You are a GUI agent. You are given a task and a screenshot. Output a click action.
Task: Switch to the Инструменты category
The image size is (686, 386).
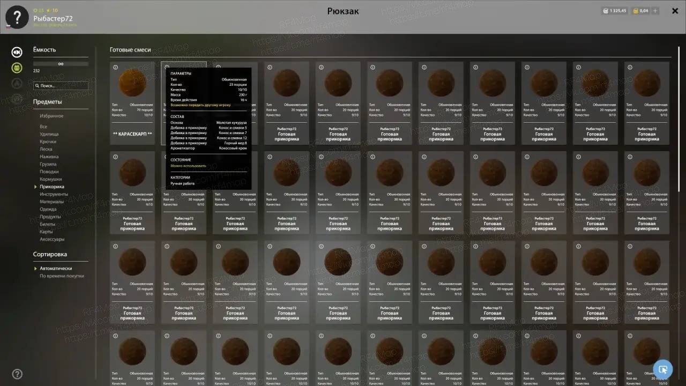(x=54, y=195)
